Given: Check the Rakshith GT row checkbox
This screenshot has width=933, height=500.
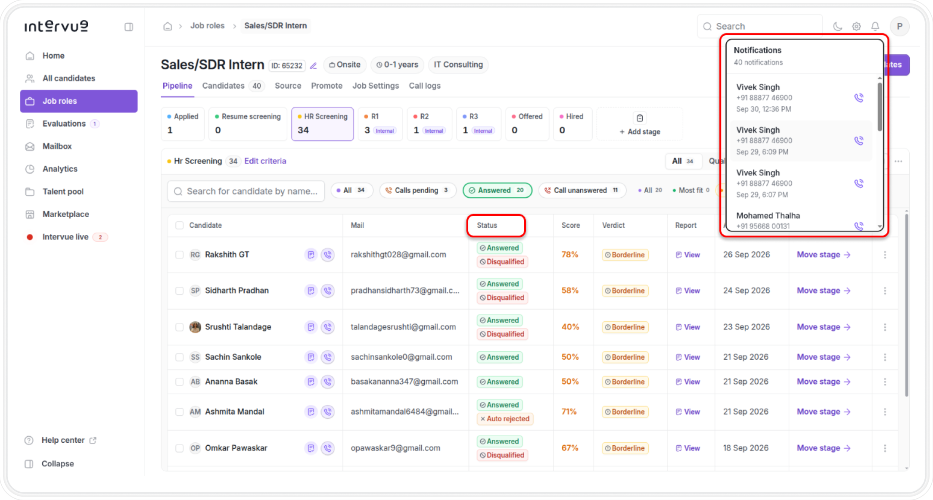Looking at the screenshot, I should tap(180, 255).
